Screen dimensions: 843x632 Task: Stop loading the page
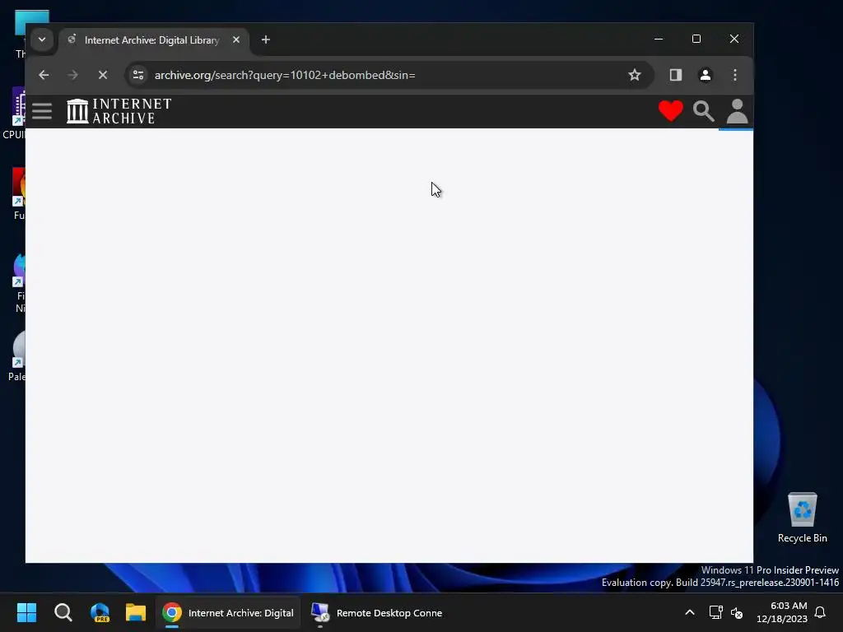[103, 75]
